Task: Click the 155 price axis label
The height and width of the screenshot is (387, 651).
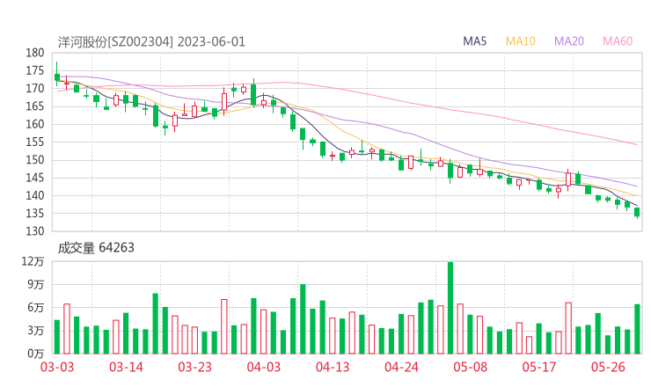Action: [x=35, y=142]
